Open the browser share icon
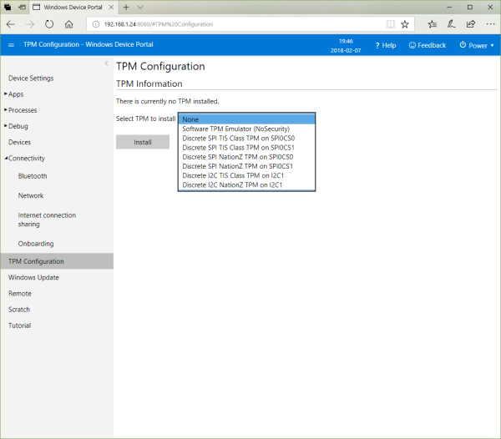501x439 pixels. (470, 24)
